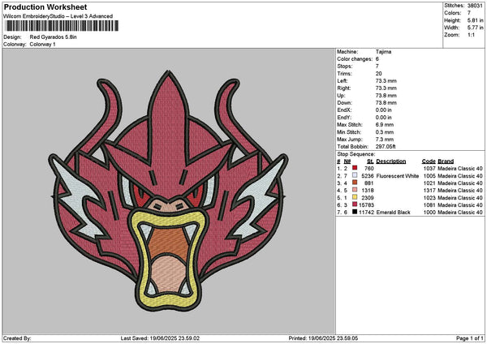Select the thread code "1000"
Viewport: 487px width, 344px height.
click(429, 212)
